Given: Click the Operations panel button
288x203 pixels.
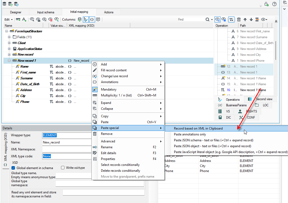Looking at the screenshot, I should pyautogui.click(x=229, y=99).
